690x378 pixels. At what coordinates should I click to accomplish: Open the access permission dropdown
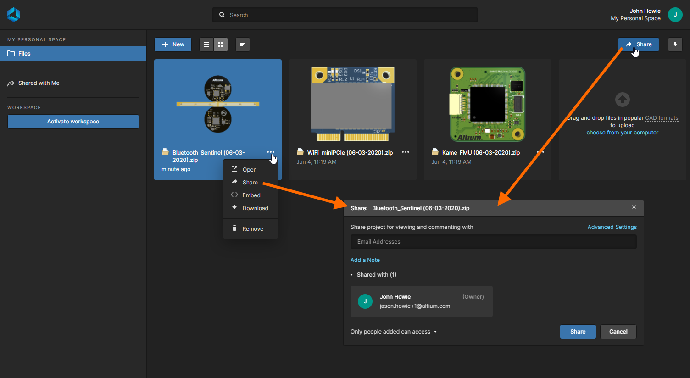tap(394, 332)
